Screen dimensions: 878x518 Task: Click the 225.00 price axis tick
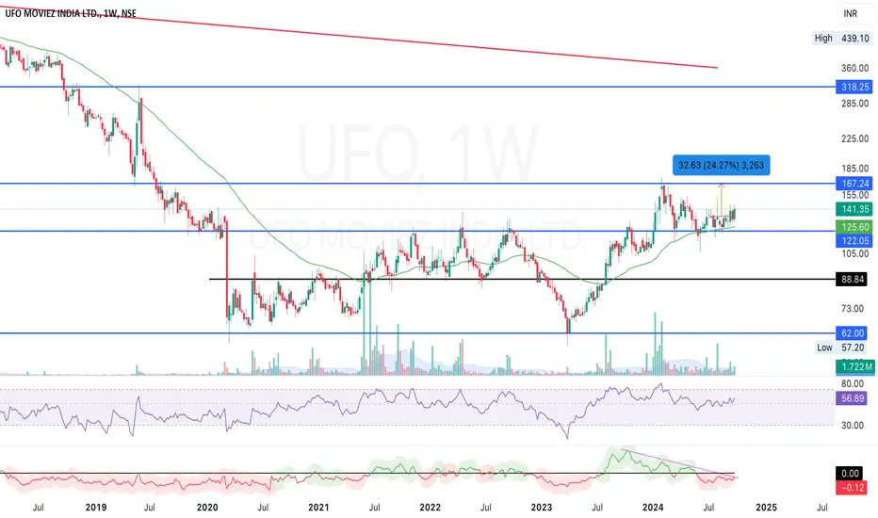[855, 138]
